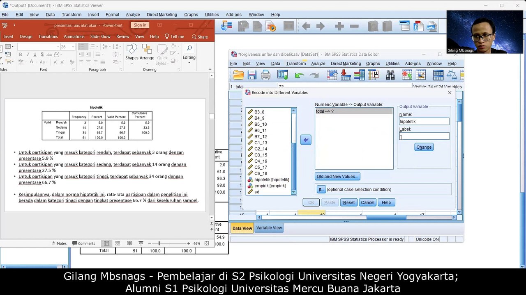Find with binoculars icon in Data Editor

[390, 75]
